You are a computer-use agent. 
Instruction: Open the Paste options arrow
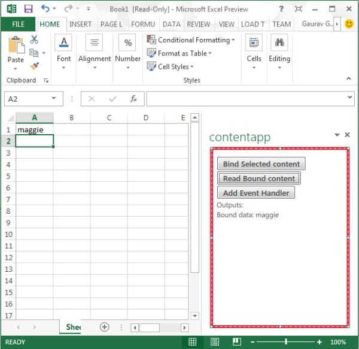pos(16,69)
